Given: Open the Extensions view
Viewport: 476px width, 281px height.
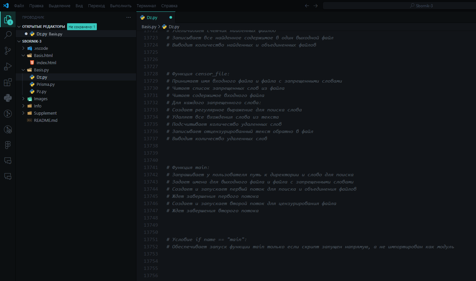Looking at the screenshot, I should 8,82.
